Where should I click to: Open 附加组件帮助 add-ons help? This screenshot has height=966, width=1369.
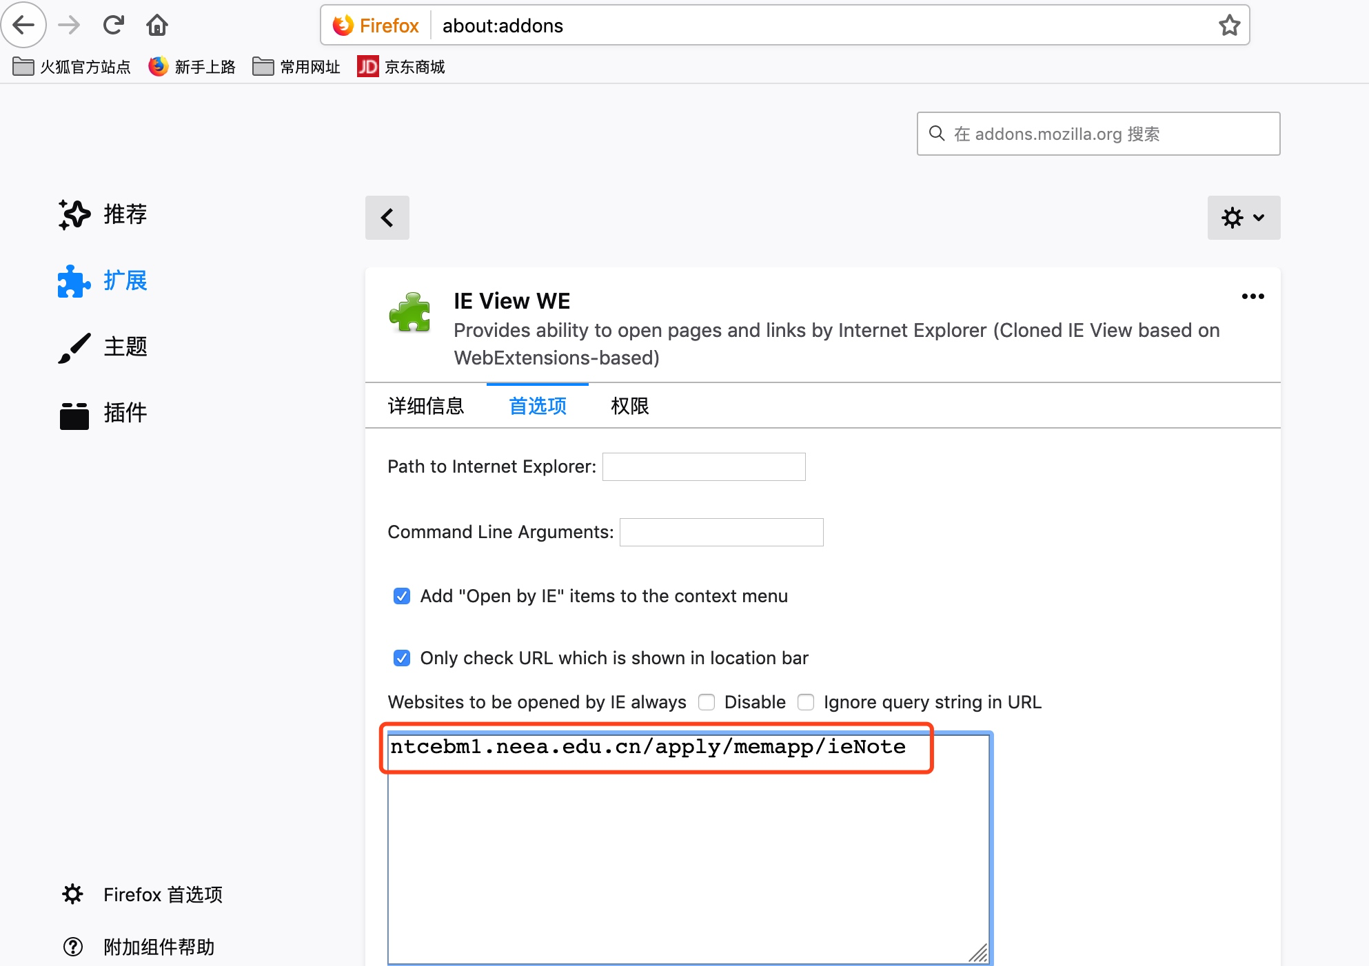click(139, 947)
